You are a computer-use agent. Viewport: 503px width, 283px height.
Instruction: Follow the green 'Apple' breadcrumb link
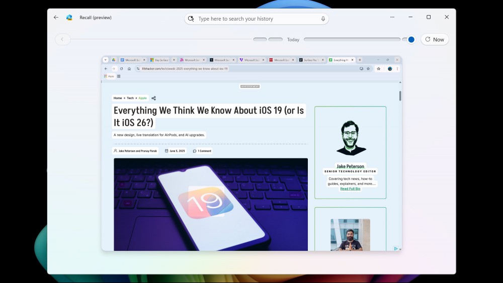[x=142, y=98]
